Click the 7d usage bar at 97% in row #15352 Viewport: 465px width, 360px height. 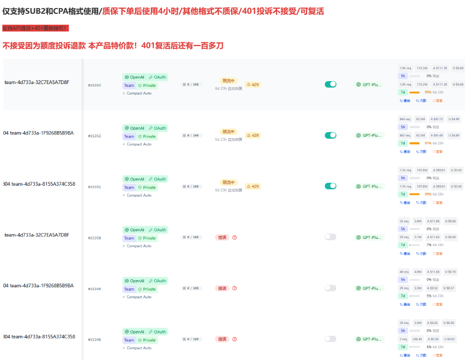415,143
